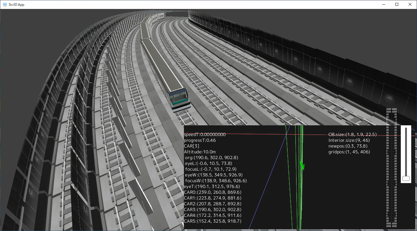This screenshot has height=231, width=417.
Task: Click the 'progressT:0.46' value
Action: coord(200,140)
